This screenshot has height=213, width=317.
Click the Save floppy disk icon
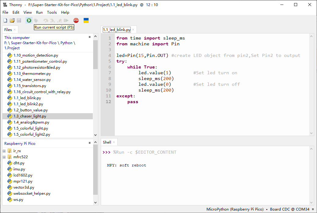(x=19, y=20)
